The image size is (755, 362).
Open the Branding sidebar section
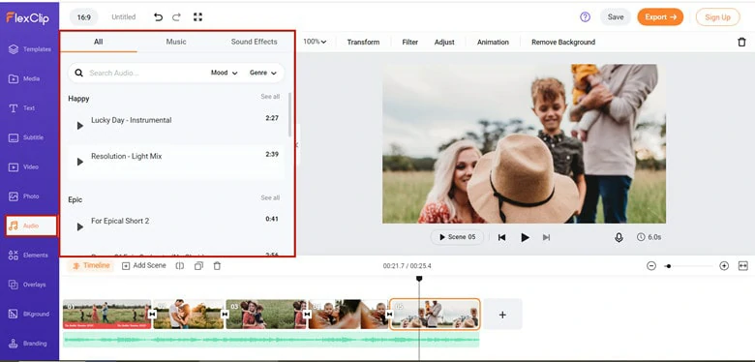click(x=29, y=344)
